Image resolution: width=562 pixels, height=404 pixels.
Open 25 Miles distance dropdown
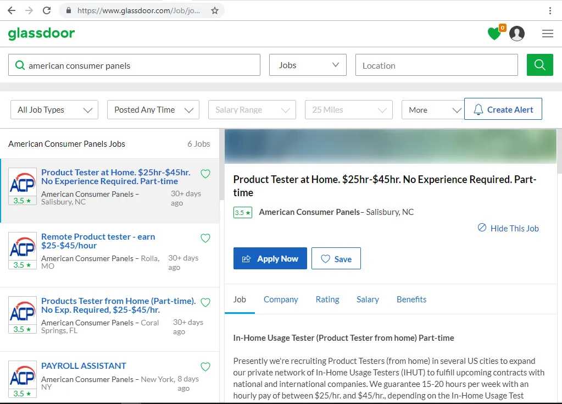tap(349, 110)
